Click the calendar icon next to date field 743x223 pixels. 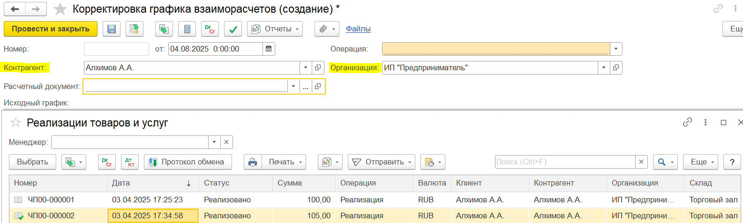click(x=269, y=49)
